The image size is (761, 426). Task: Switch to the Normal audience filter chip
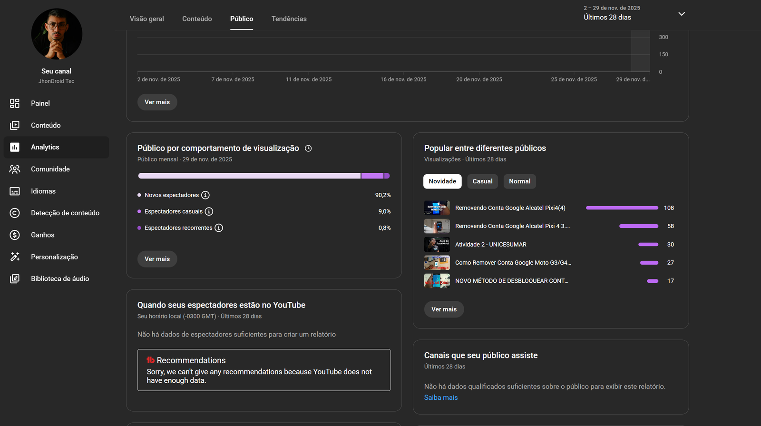tap(519, 181)
